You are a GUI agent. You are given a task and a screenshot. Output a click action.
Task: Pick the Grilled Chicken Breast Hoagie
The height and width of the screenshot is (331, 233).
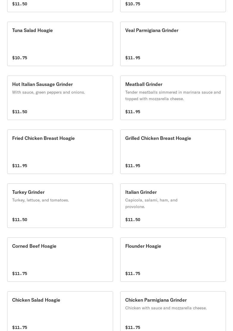173,152
